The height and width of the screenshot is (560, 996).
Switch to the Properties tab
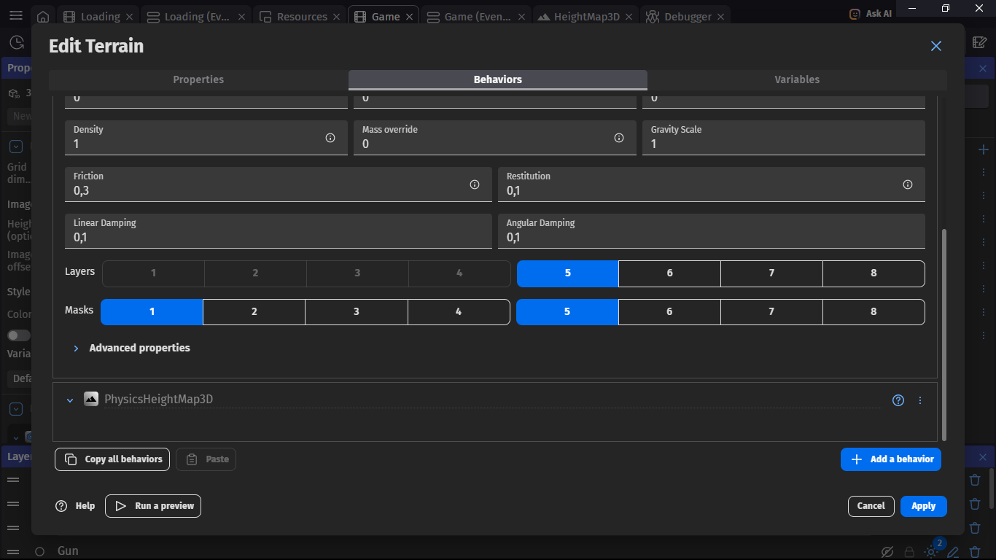point(198,79)
